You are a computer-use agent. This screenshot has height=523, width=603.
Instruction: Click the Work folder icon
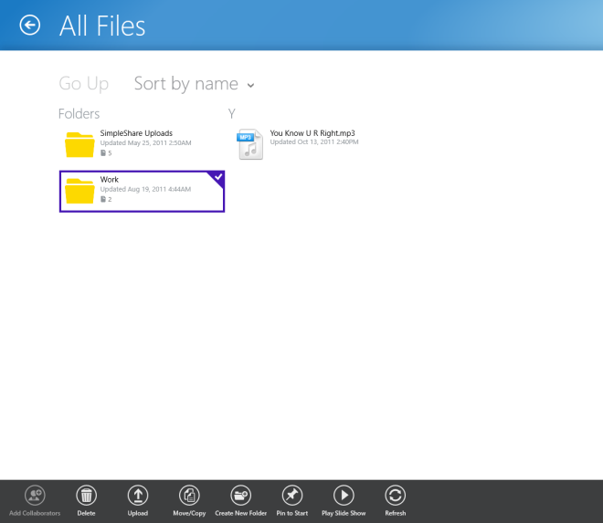[79, 191]
